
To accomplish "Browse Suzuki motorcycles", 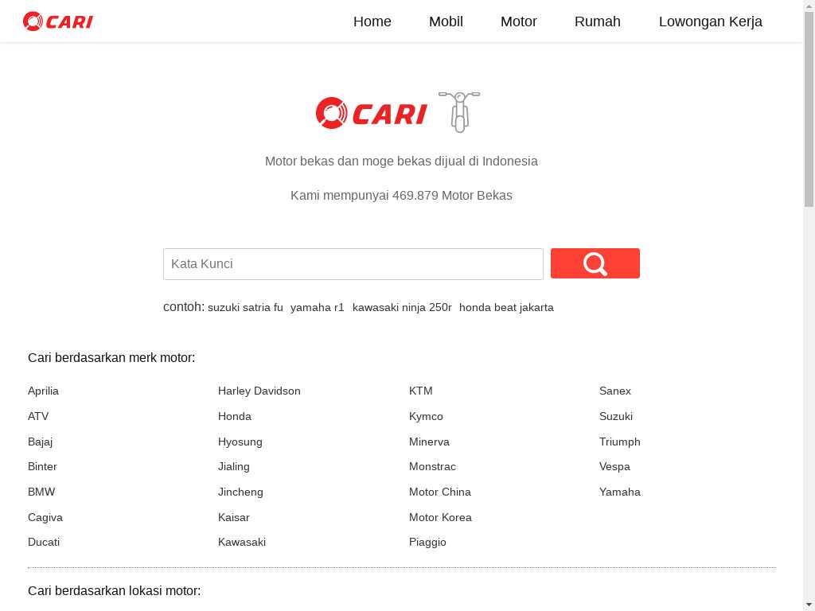I will (616, 416).
